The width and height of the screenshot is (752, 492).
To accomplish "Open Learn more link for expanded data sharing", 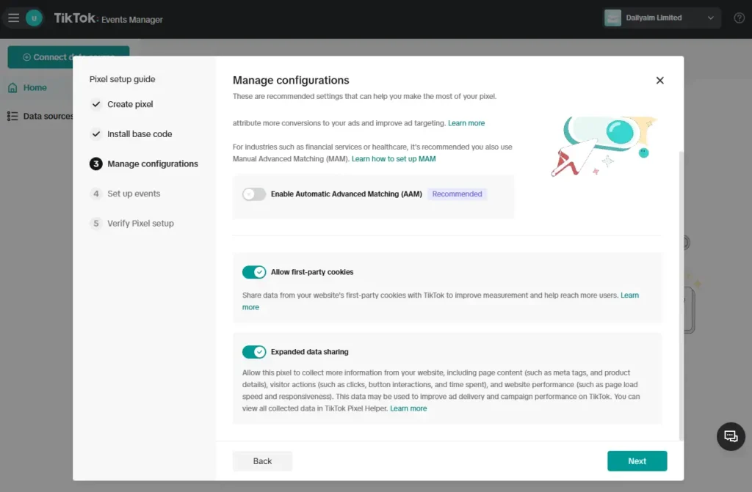I will 408,408.
